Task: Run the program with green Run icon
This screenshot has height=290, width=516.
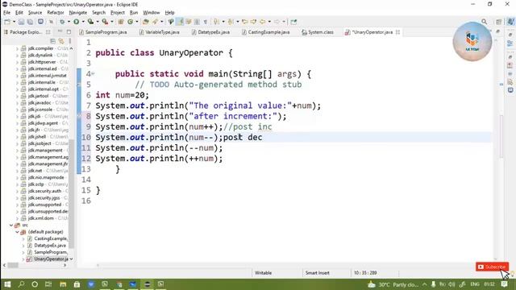Action: (x=76, y=22)
